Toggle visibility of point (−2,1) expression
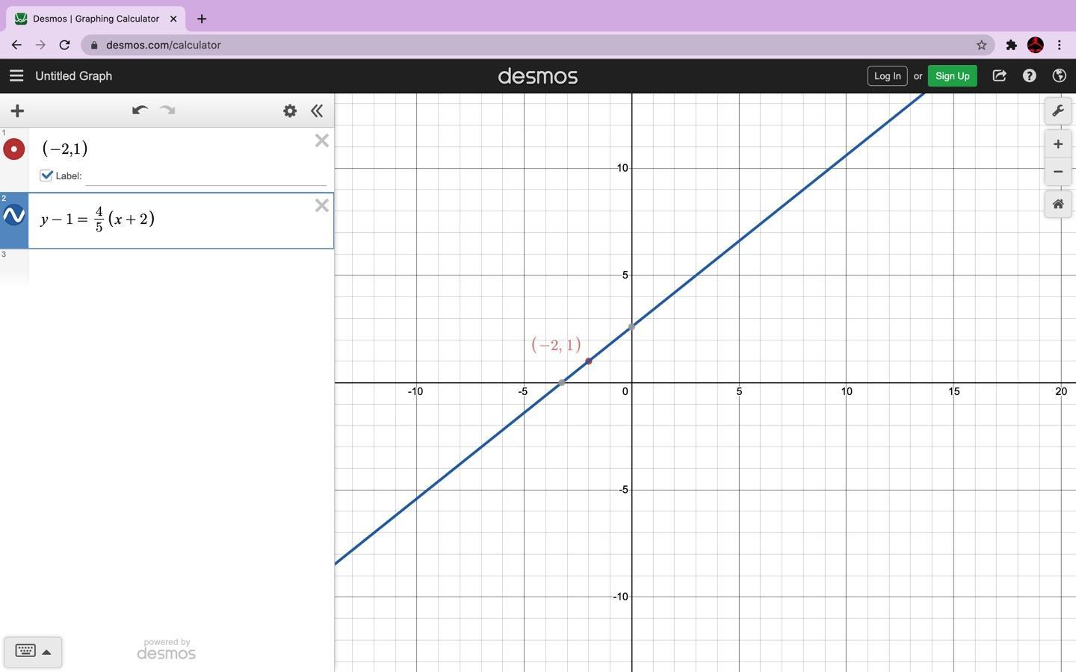 pos(14,149)
